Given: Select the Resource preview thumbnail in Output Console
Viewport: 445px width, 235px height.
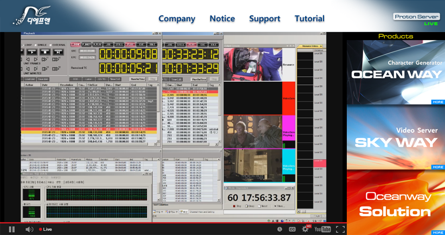Looking at the screenshot, I should pos(253,64).
